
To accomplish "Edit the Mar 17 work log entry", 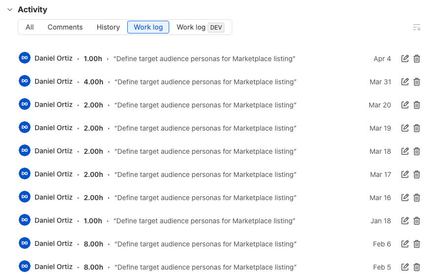I will [405, 174].
